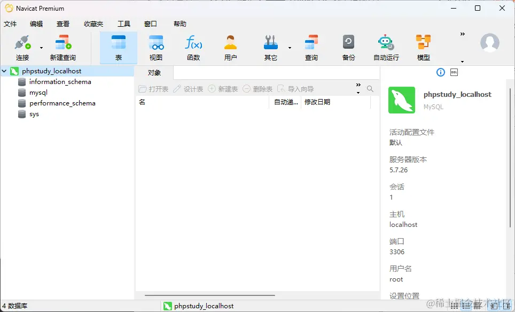
Task: Click the 用户 (Users) toolbar icon
Action: coord(230,47)
